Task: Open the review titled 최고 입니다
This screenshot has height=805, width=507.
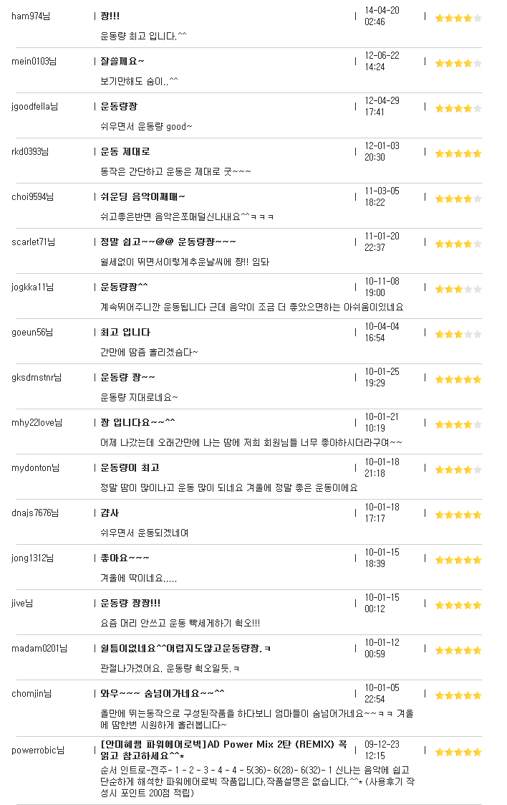Action: point(125,332)
